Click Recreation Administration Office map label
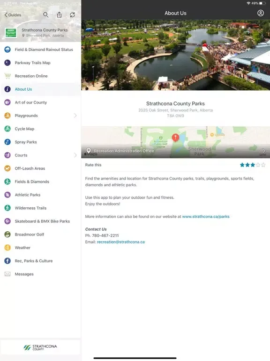The width and height of the screenshot is (270, 361). pyautogui.click(x=124, y=151)
